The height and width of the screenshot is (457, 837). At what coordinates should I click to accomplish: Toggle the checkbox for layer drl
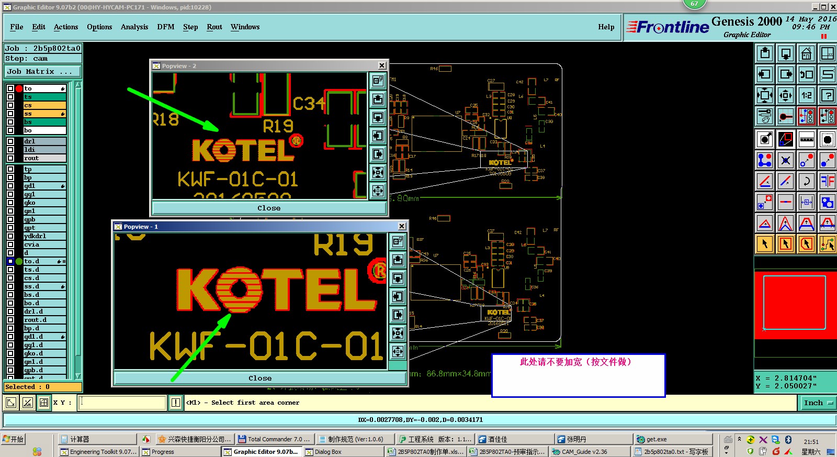10,141
